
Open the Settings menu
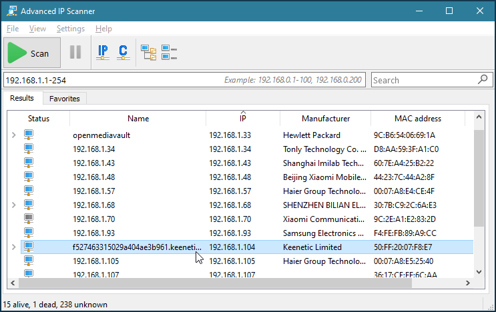[71, 29]
